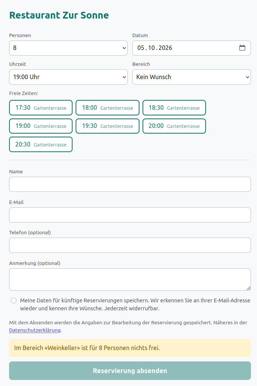Open the Personen dropdown showing 8

[68, 48]
